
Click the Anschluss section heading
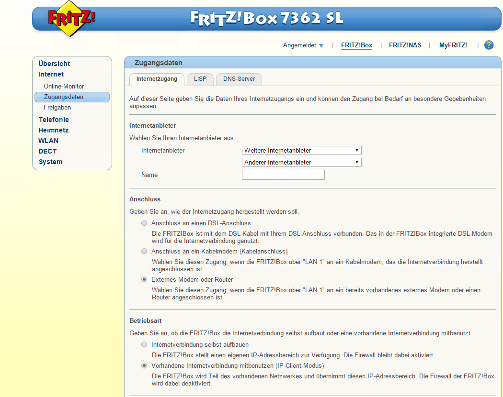145,199
